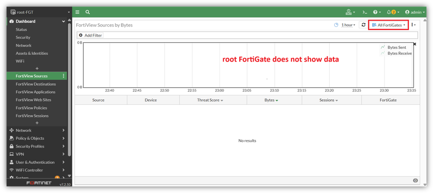Open the admin user menu
Image resolution: width=433 pixels, height=193 pixels.
[x=415, y=12]
